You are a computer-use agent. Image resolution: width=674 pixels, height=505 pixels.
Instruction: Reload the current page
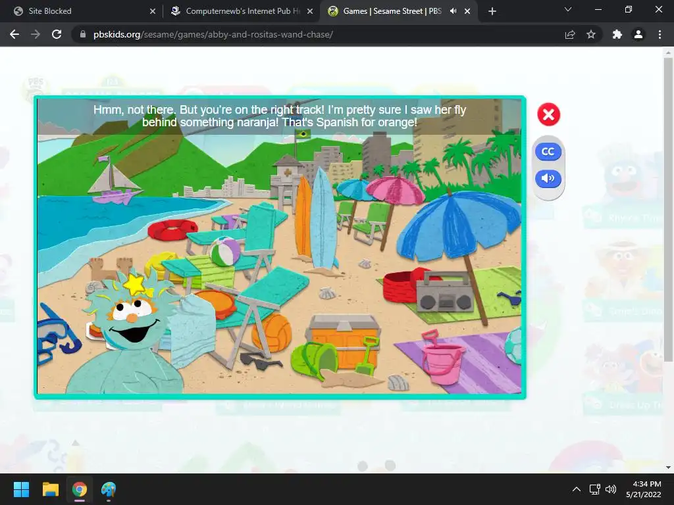coord(57,34)
